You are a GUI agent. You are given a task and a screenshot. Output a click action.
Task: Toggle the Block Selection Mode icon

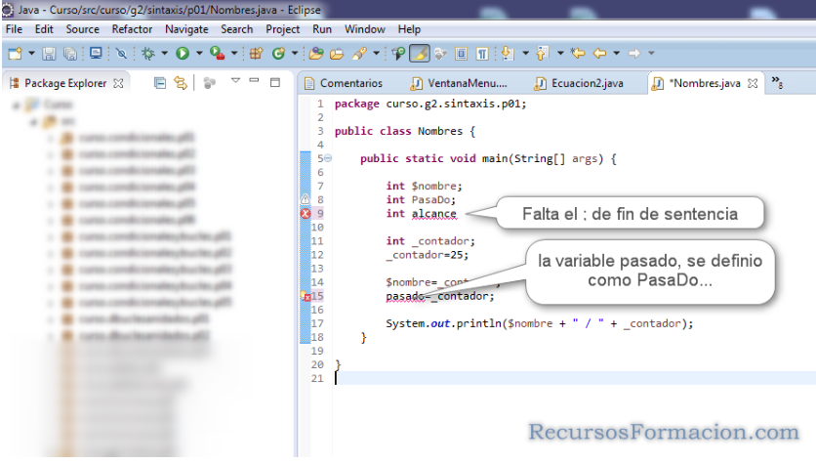tap(461, 53)
